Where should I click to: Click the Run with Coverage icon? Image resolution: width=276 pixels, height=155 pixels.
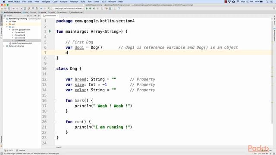(94, 9)
